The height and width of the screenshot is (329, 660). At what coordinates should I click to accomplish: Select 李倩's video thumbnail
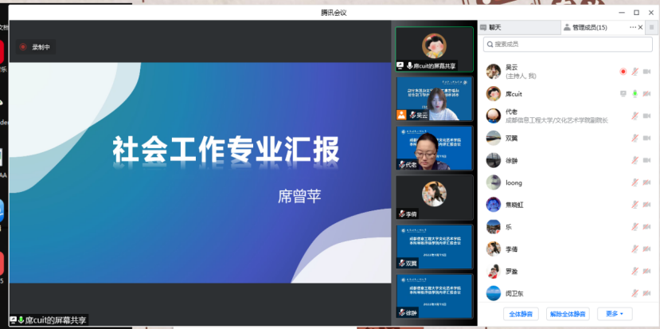pyautogui.click(x=434, y=197)
